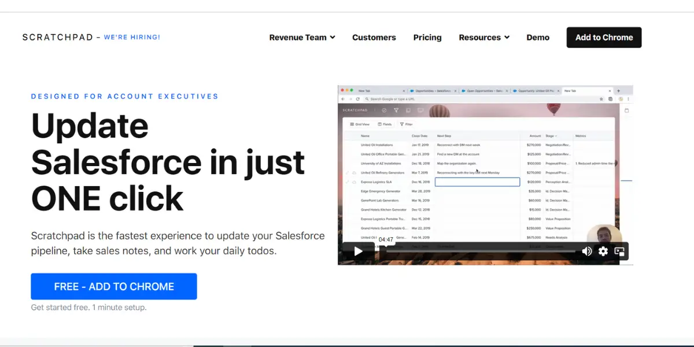The height and width of the screenshot is (347, 694).
Task: Click the GenePoint Lab Generators row name
Action: (x=380, y=201)
